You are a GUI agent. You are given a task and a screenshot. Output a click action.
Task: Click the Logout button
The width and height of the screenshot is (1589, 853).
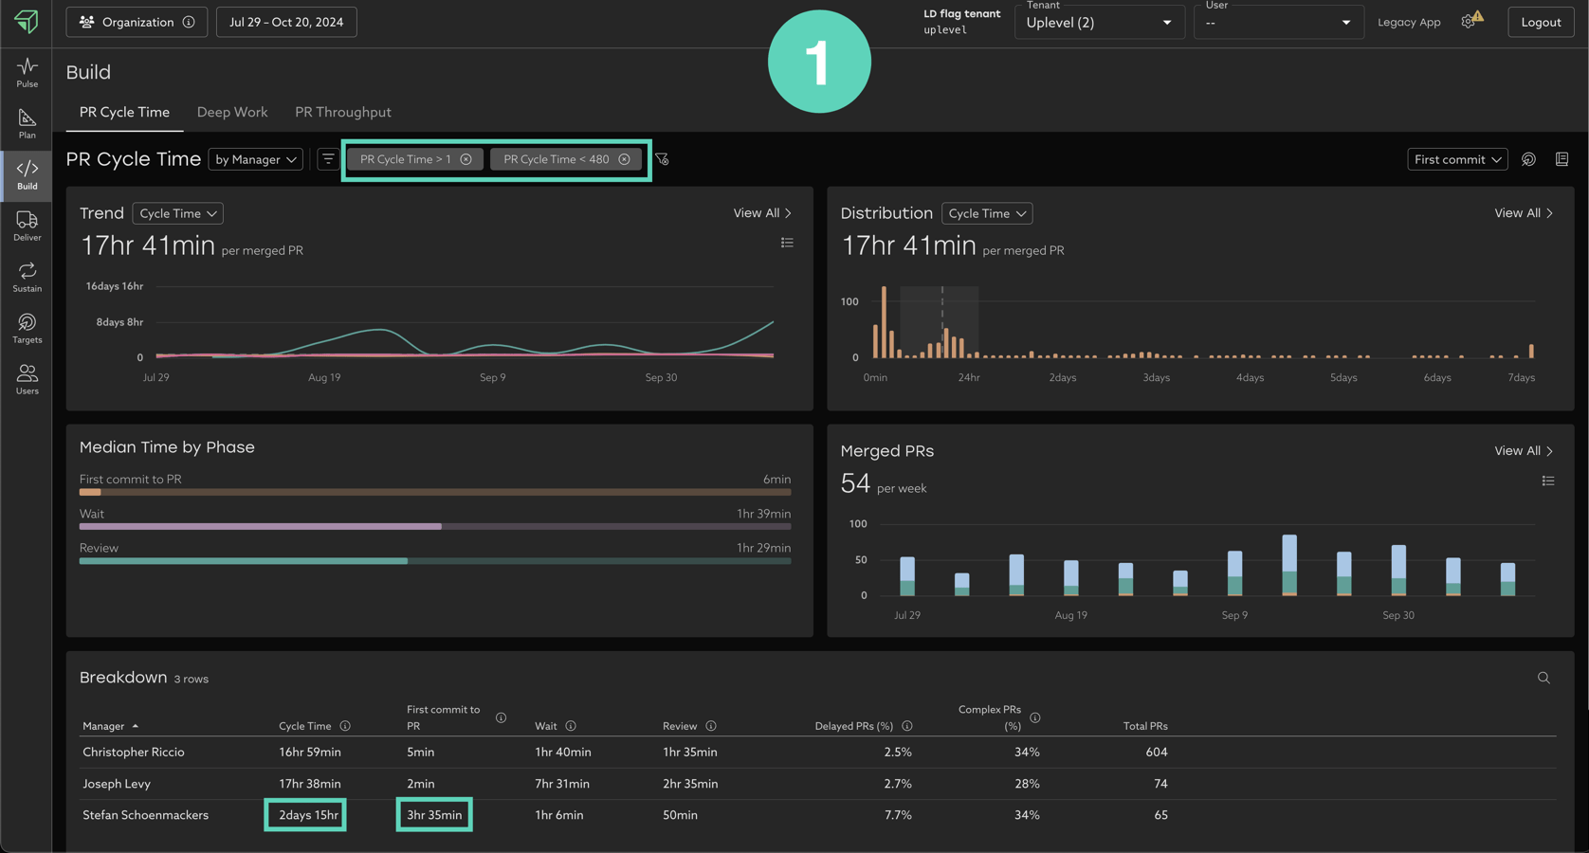point(1540,22)
